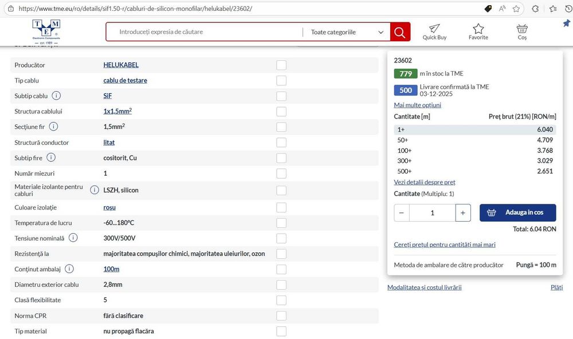The image size is (573, 339).
Task: Open litat conductor link
Action: pyautogui.click(x=109, y=143)
